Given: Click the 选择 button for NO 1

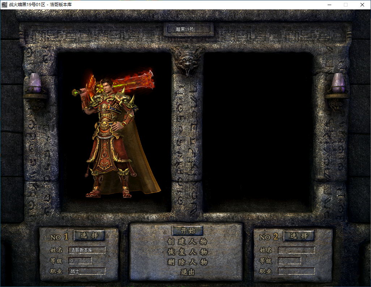Looking at the screenshot, I should coord(89,235).
